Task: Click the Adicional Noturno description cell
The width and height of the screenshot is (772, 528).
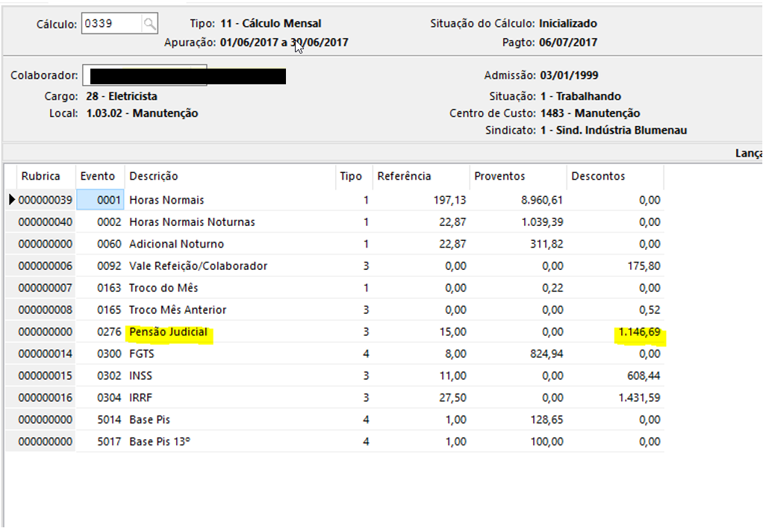Action: pyautogui.click(x=176, y=244)
